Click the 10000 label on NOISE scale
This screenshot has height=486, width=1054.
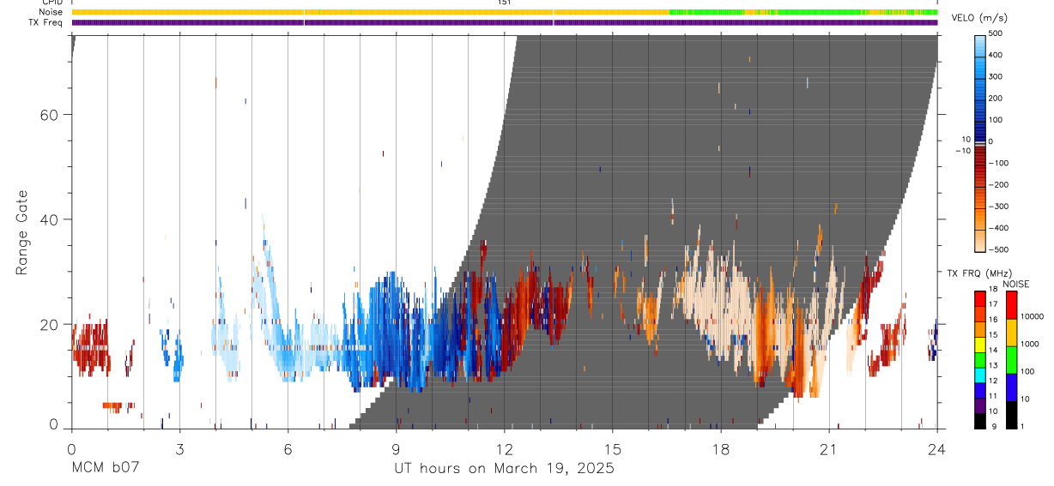(1033, 316)
